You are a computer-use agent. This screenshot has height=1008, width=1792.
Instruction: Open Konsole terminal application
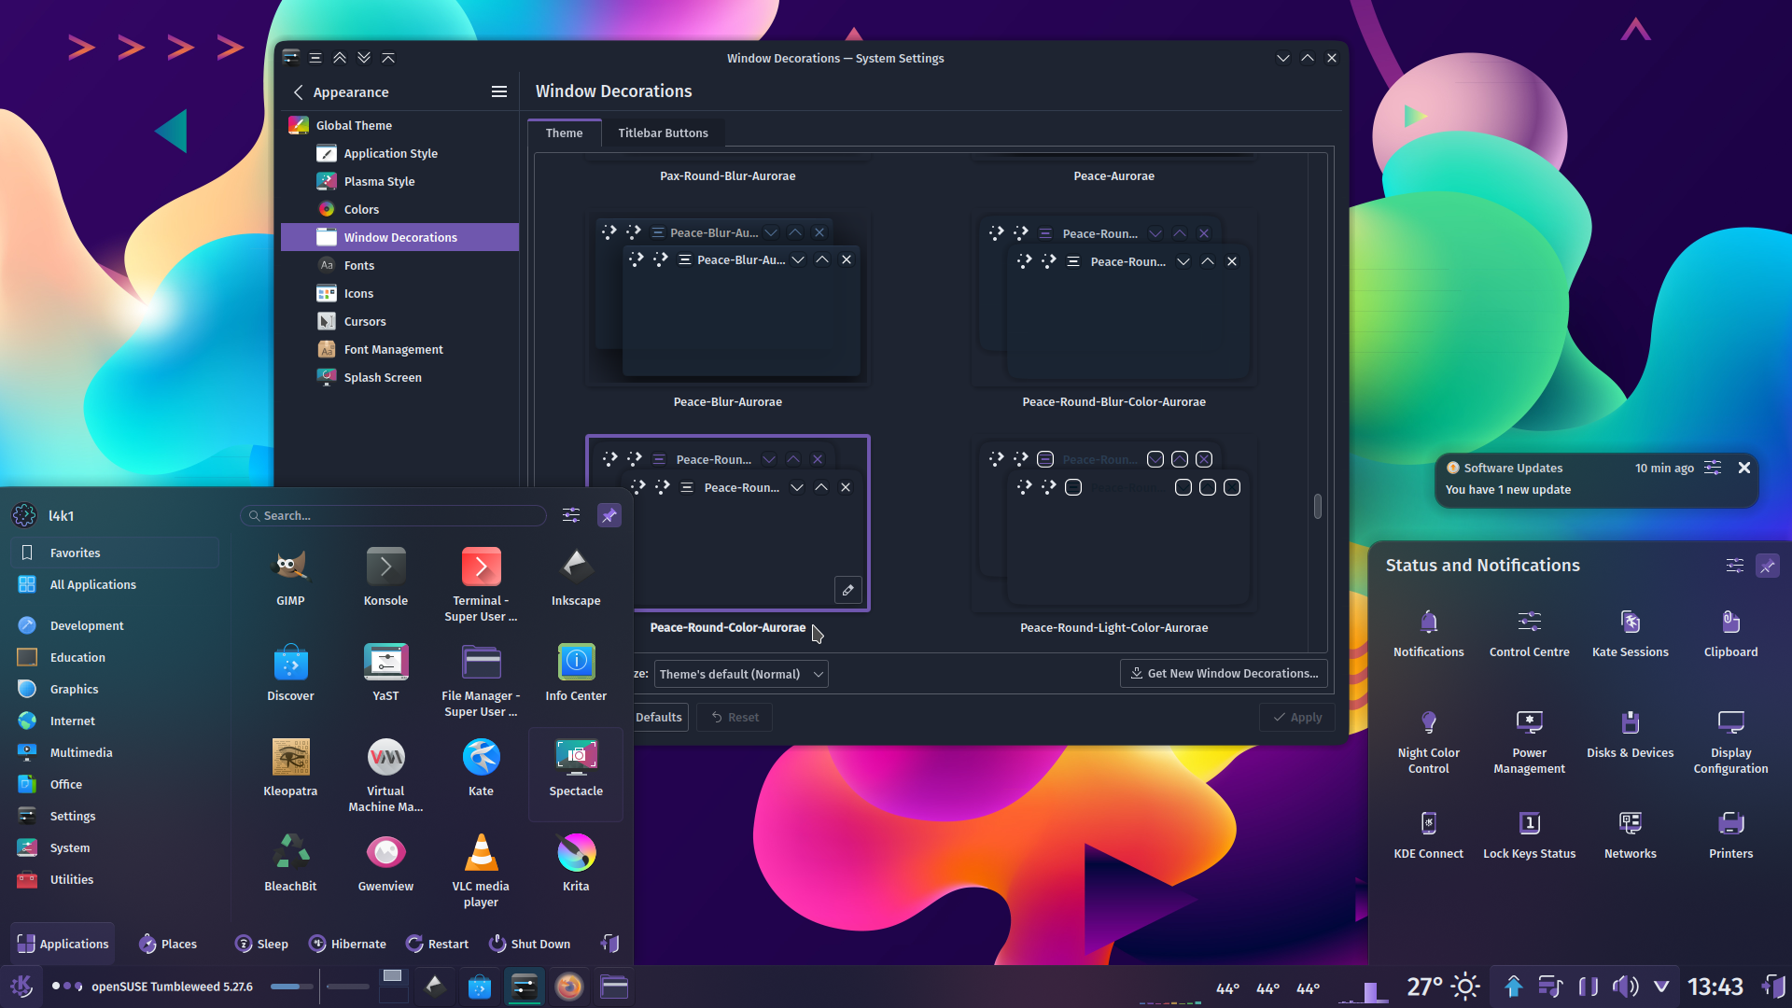385,579
